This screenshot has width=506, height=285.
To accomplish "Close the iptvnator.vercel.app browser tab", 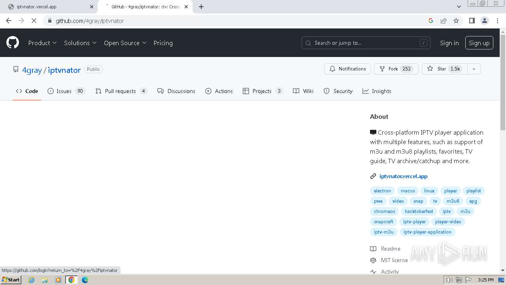I will coord(91,7).
